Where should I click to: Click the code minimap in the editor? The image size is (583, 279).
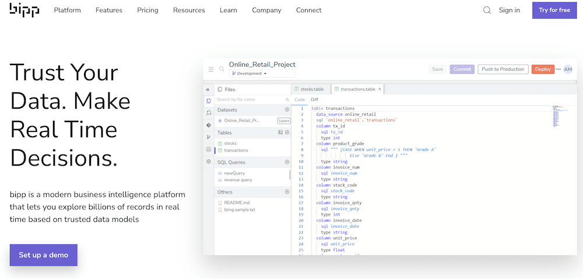(x=560, y=116)
